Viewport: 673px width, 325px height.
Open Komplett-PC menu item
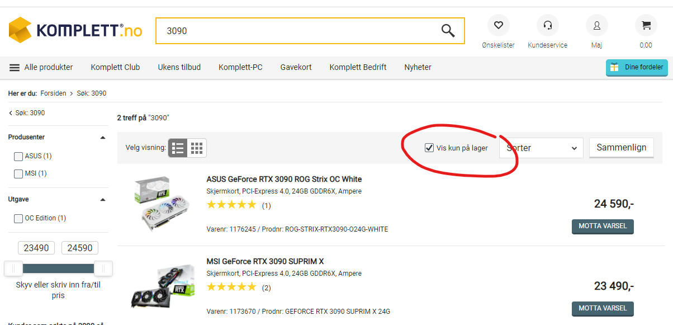pos(240,67)
